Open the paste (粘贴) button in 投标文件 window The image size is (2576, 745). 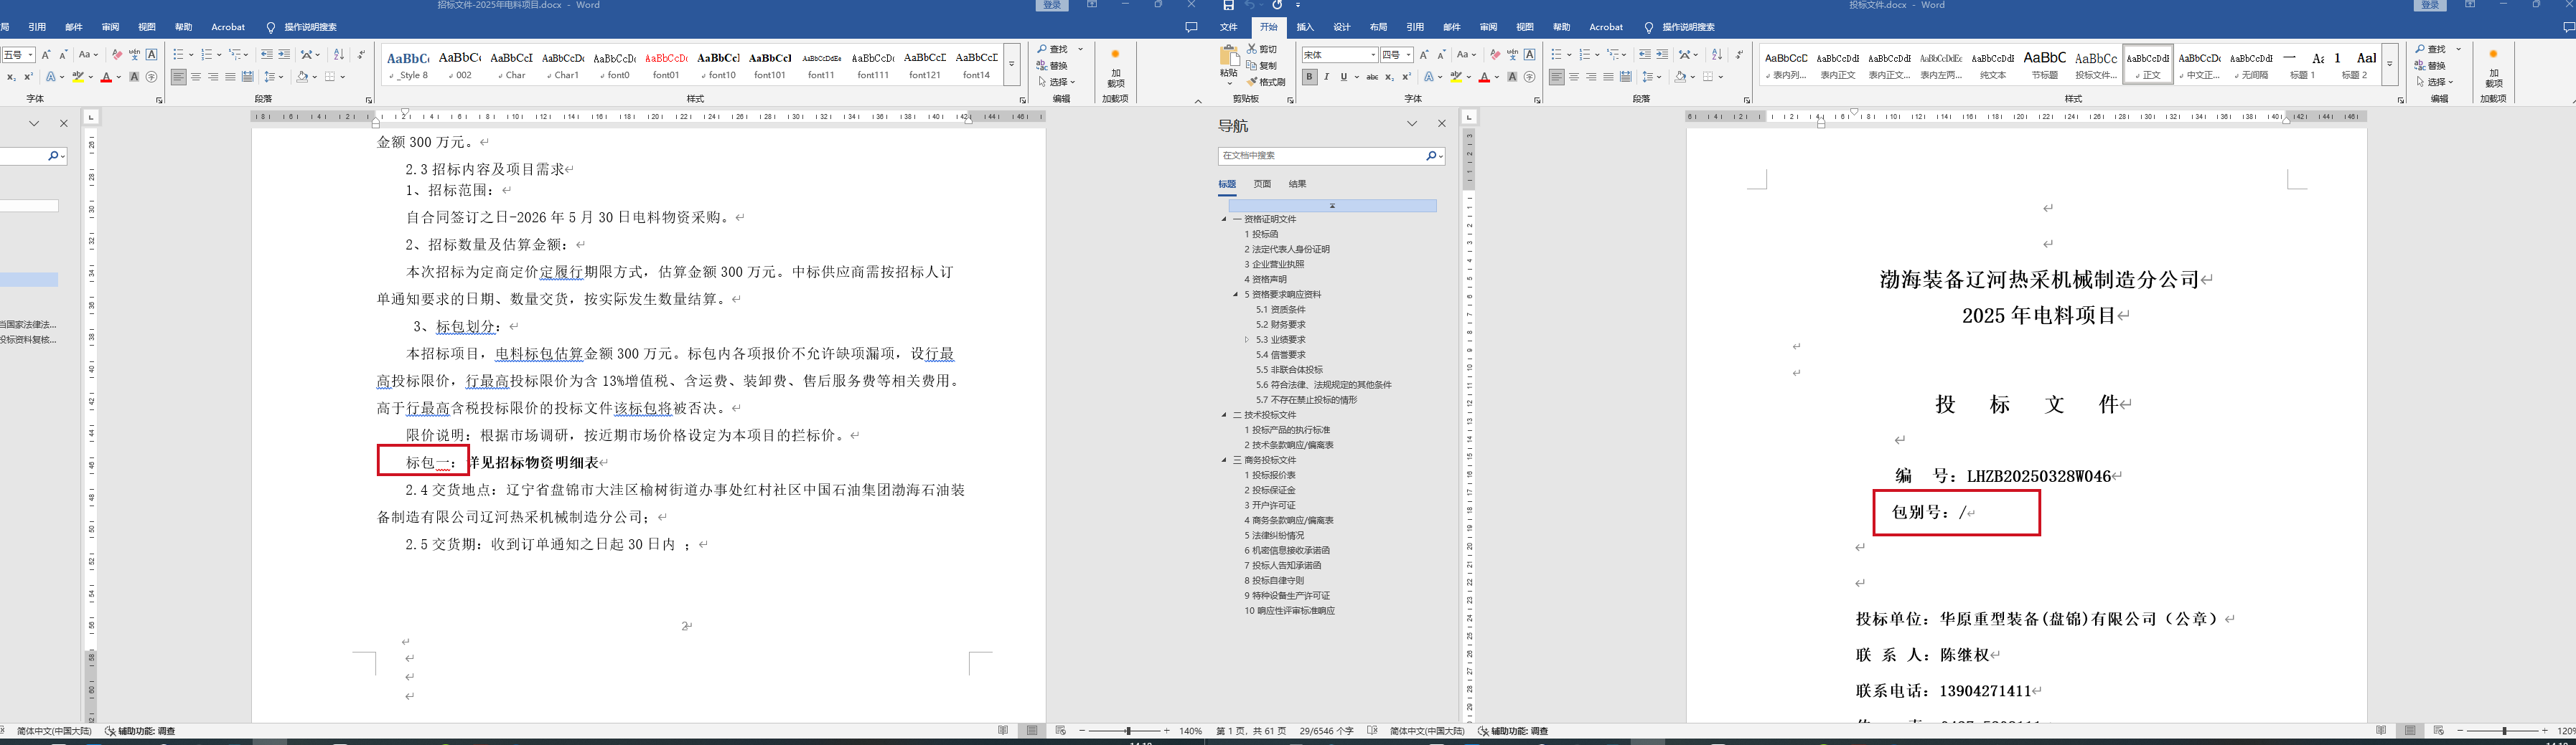(1229, 64)
